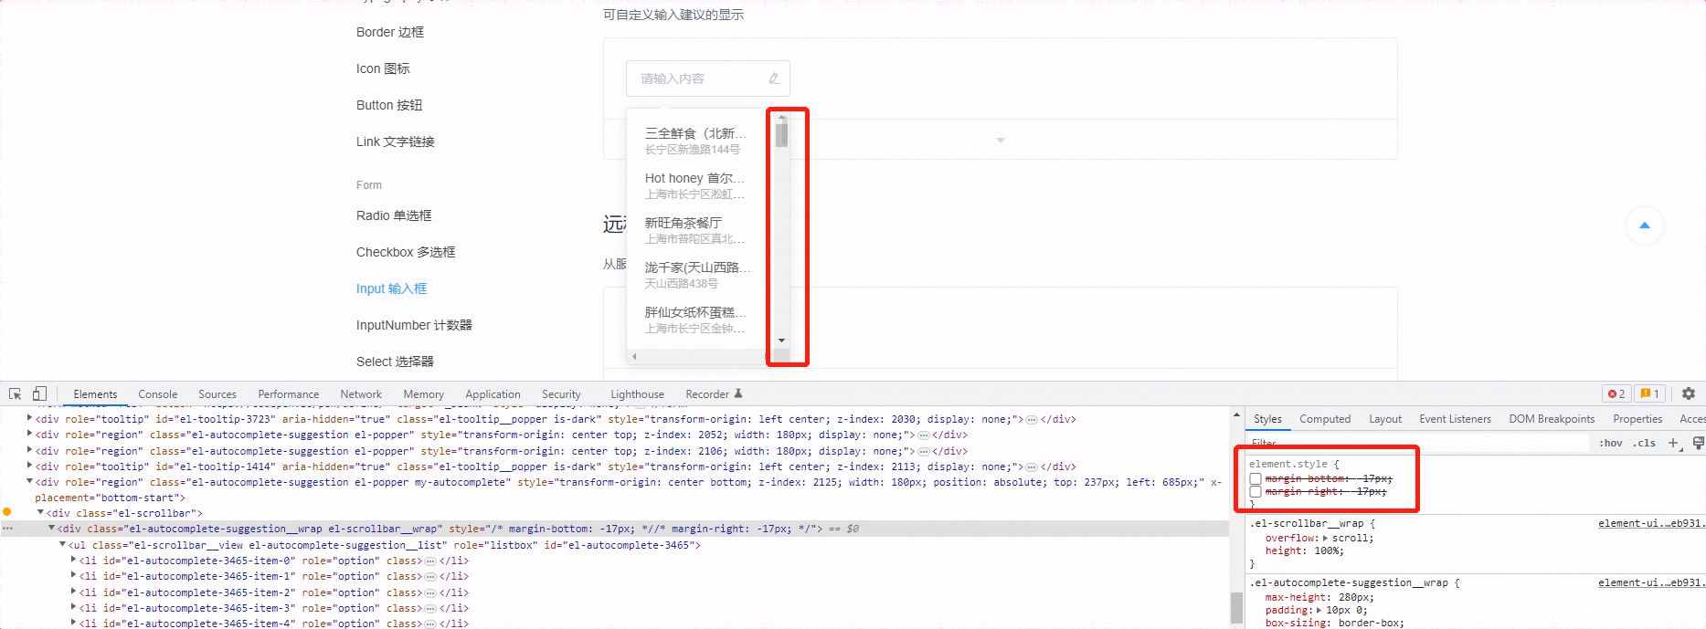
Task: Collapse the el-scrollbar__wrap div node
Action: click(52, 529)
